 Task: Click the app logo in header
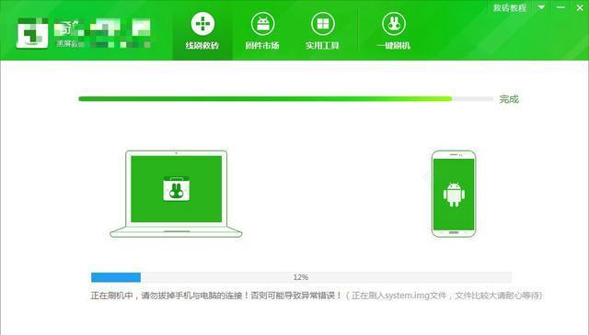[32, 33]
